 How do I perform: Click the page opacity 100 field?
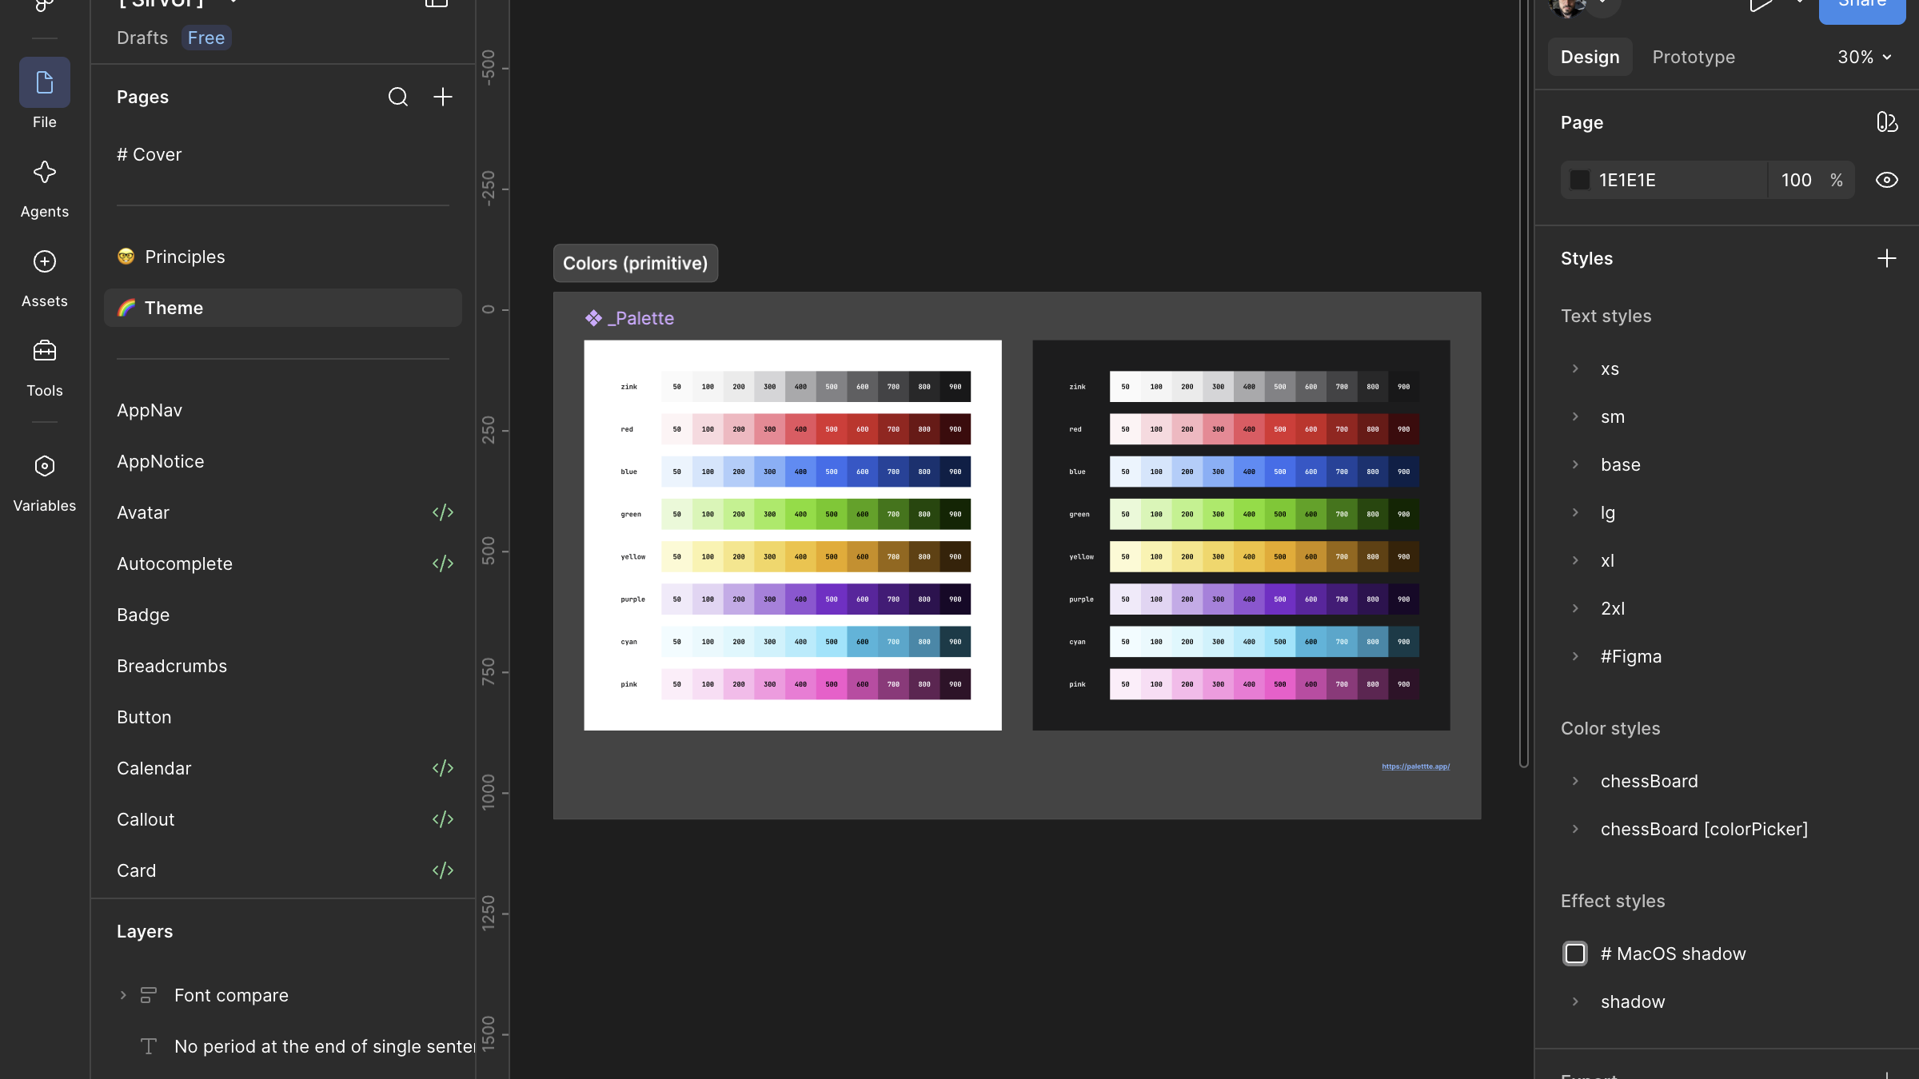coord(1812,180)
